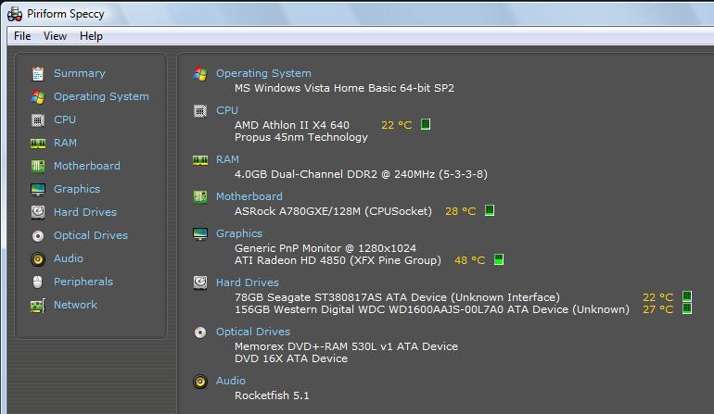Click the text Memorex DVD+-RAM 530L v1
The height and width of the screenshot is (414, 714).
click(x=313, y=346)
